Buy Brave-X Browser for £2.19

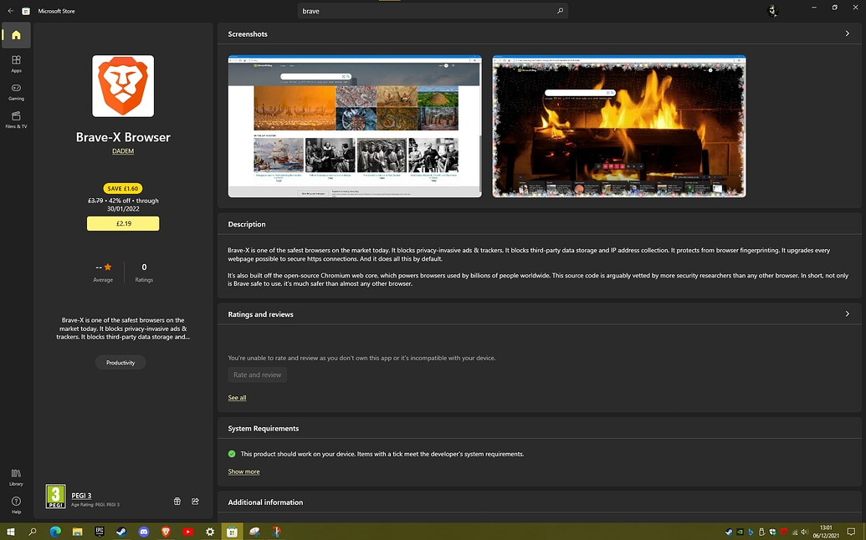tap(122, 223)
